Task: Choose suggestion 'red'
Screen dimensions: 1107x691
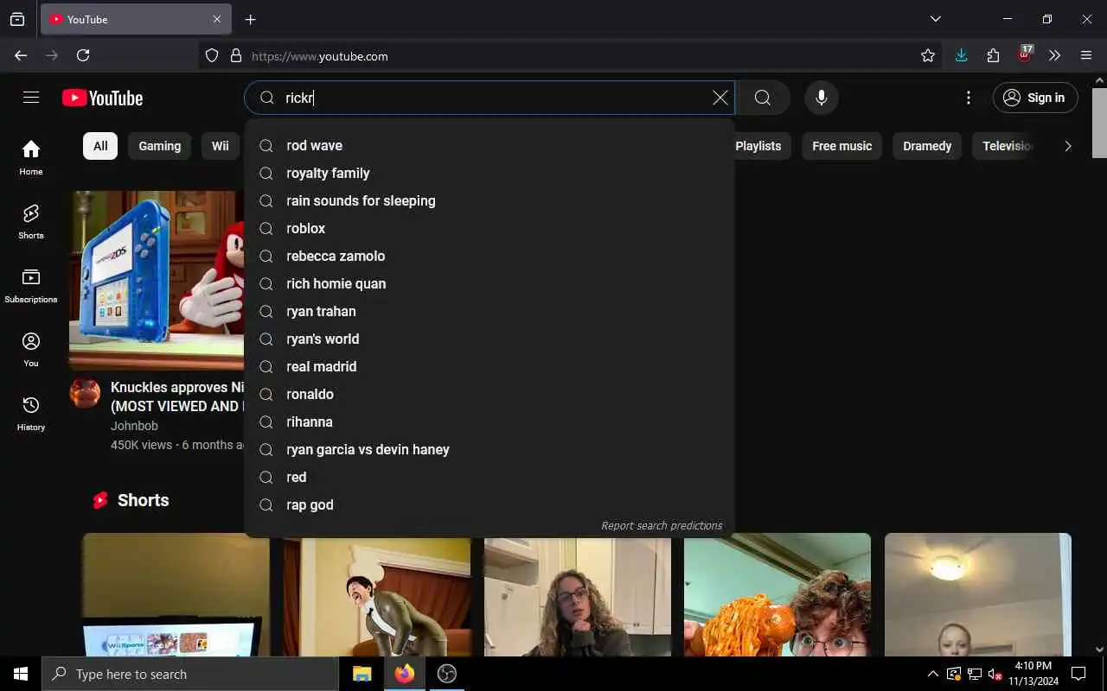Action: [x=490, y=477]
